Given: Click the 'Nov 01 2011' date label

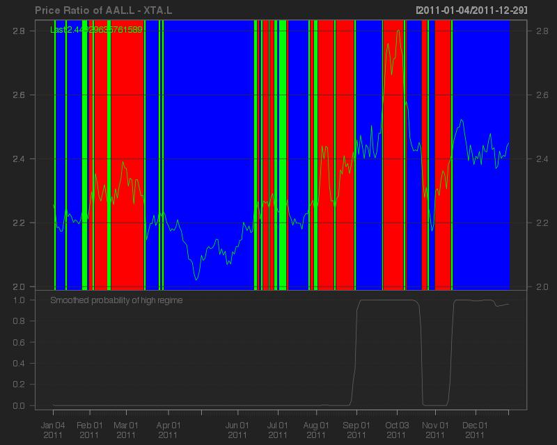Looking at the screenshot, I should tap(435, 430).
